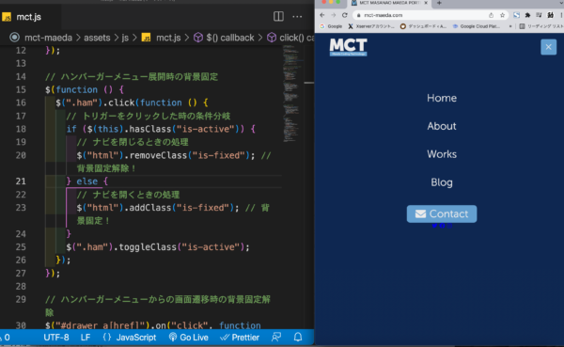Go back in browser history
This screenshot has height=347, width=564.
tap(321, 15)
